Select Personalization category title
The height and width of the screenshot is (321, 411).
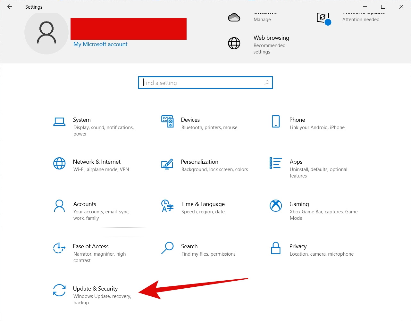click(x=200, y=162)
